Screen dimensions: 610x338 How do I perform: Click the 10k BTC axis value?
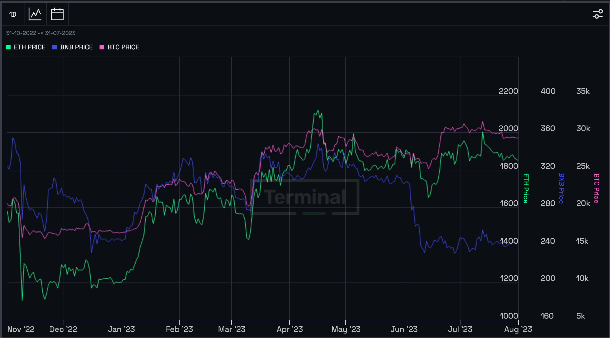582,278
